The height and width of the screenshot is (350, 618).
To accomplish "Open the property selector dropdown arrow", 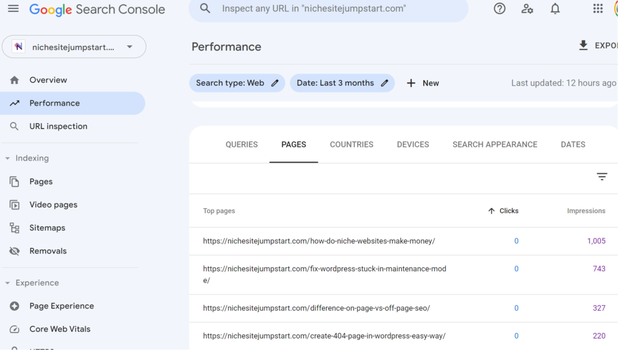I will pos(130,47).
